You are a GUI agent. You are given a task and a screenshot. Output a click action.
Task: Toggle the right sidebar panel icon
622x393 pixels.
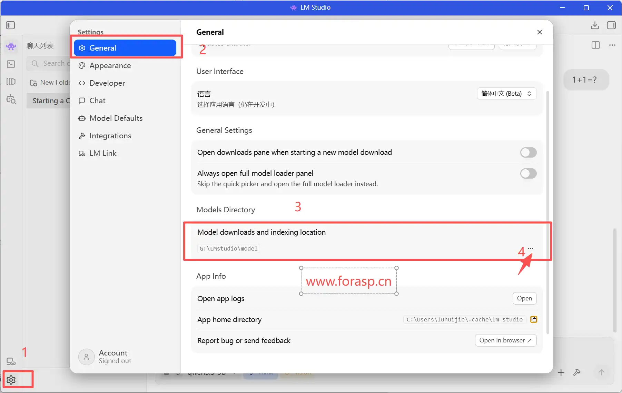pos(611,25)
